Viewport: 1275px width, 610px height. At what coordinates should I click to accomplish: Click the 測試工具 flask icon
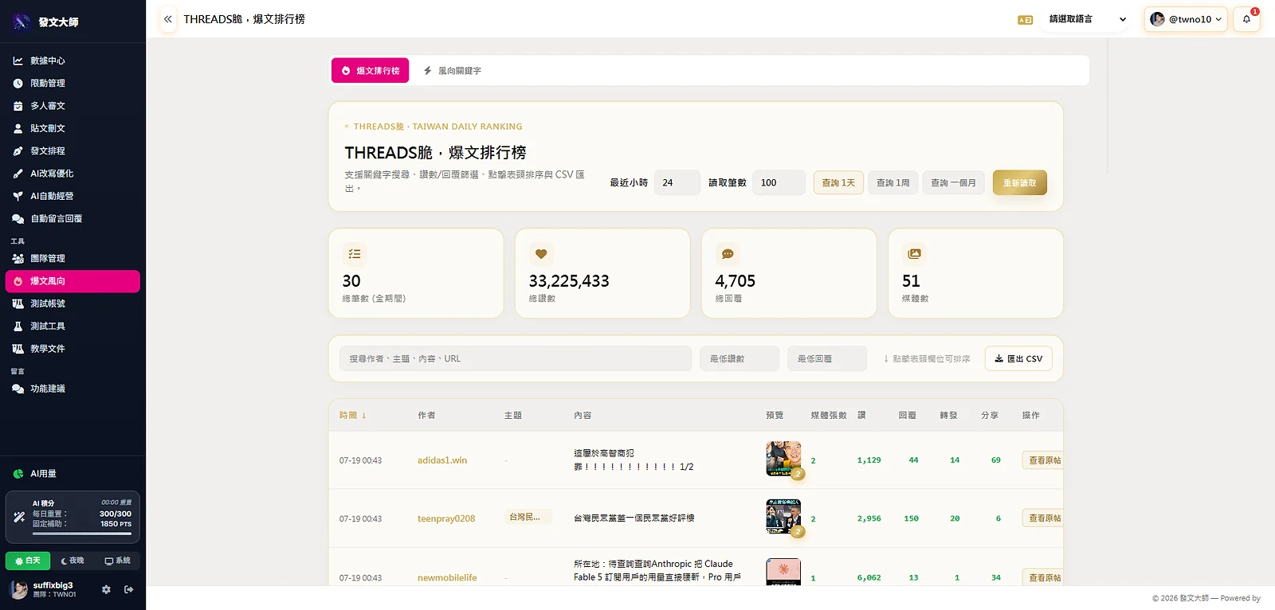pos(18,327)
